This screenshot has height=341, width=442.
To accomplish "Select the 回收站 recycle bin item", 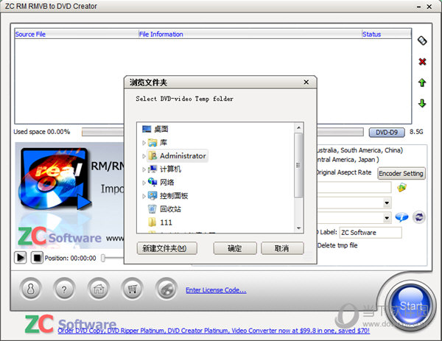I will click(170, 209).
